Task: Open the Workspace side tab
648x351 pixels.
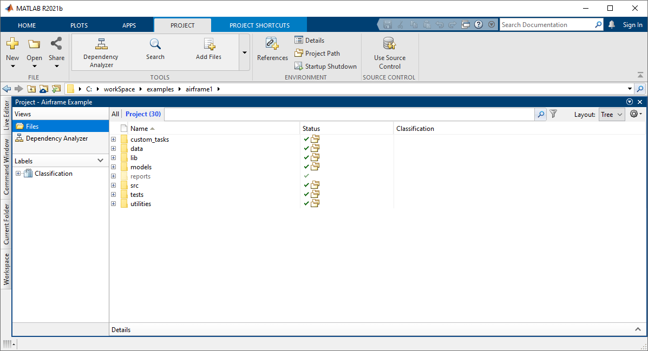Action: [x=6, y=269]
